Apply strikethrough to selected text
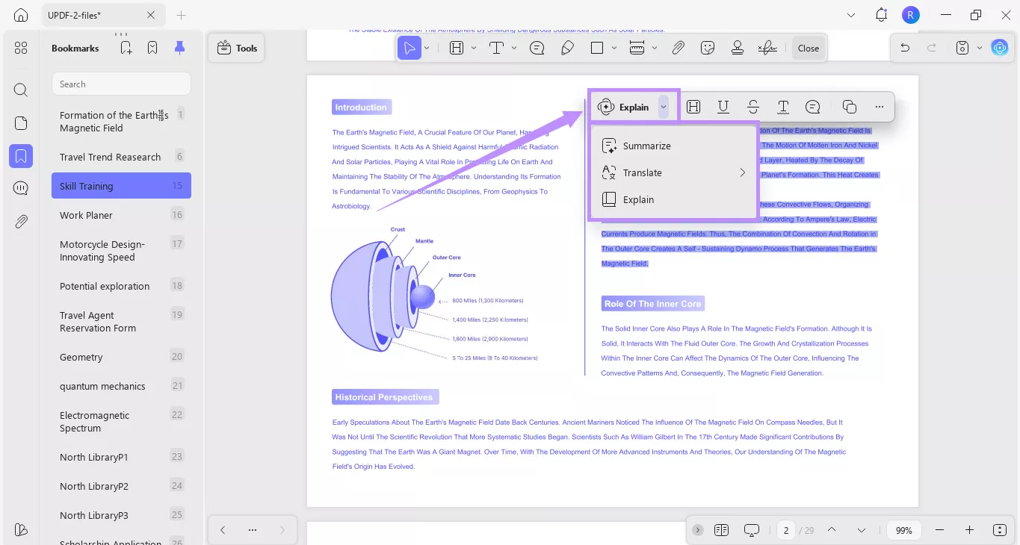1020x545 pixels. click(753, 107)
